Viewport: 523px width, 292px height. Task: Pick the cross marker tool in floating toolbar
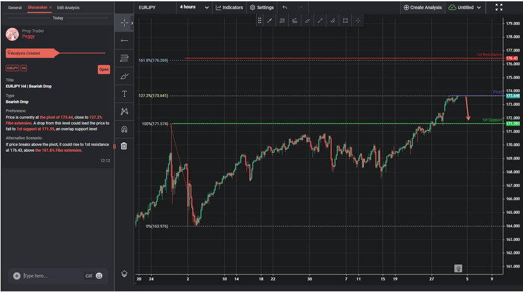358,21
